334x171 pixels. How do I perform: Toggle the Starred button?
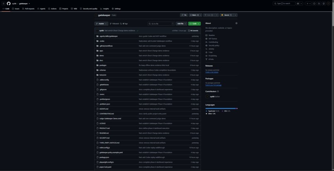[x=227, y=15]
